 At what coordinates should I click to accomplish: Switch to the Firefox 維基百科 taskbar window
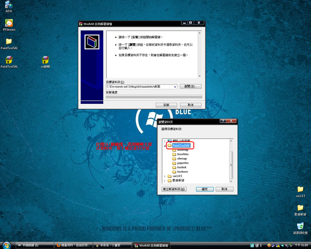[74, 245]
